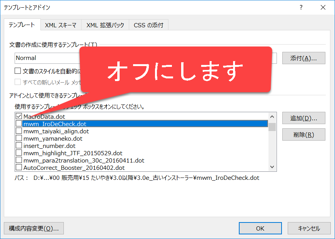Select mwm_highlight_JTF_20150529.dot in the list
335x239 pixels.
point(73,153)
